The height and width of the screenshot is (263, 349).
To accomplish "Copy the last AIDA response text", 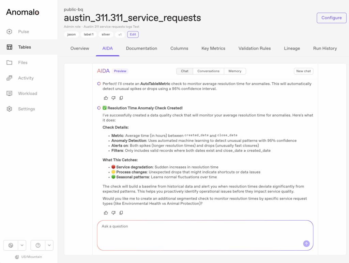I will coord(121,213).
